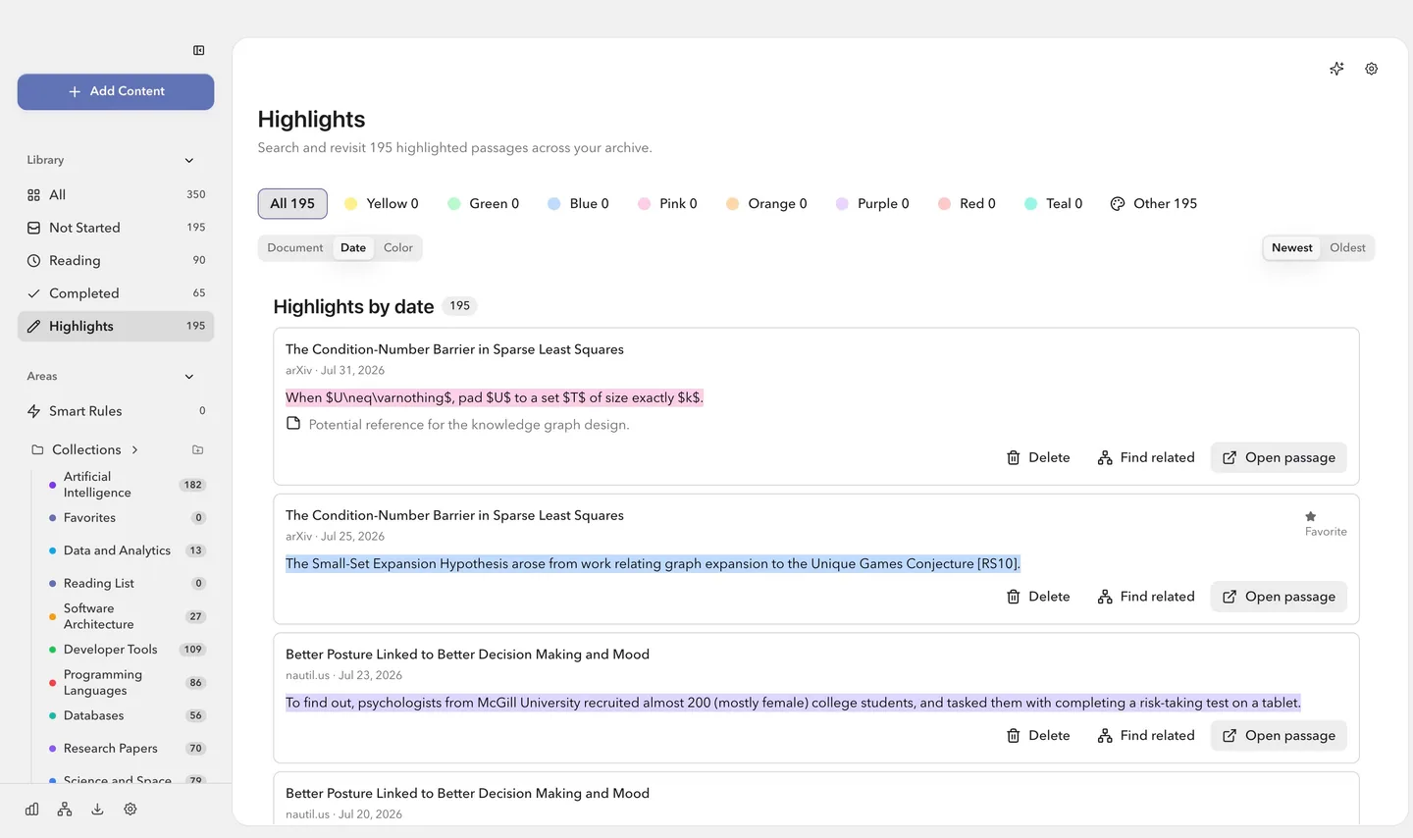Image resolution: width=1413 pixels, height=838 pixels.
Task: Open the statistics chart icon in the bottom bar
Action: (x=32, y=810)
